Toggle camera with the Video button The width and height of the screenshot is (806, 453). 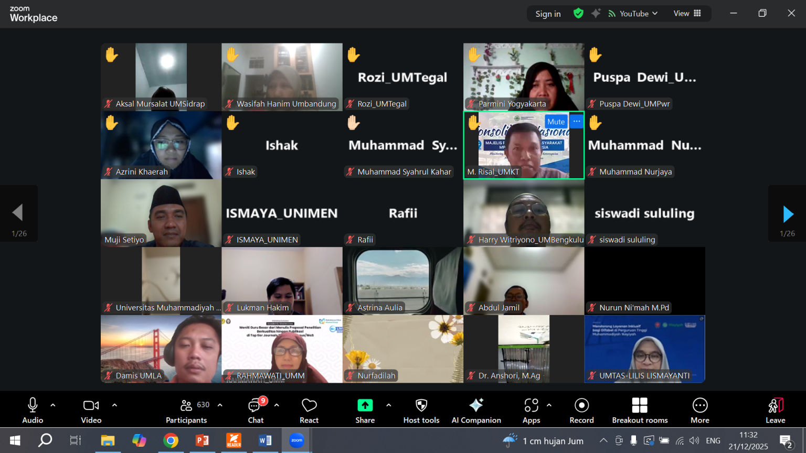(x=91, y=411)
